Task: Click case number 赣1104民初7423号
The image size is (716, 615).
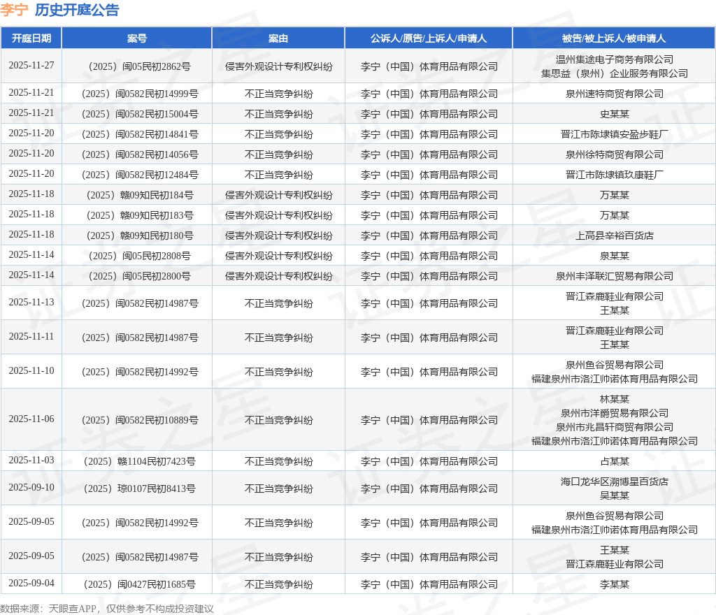Action: coord(139,462)
